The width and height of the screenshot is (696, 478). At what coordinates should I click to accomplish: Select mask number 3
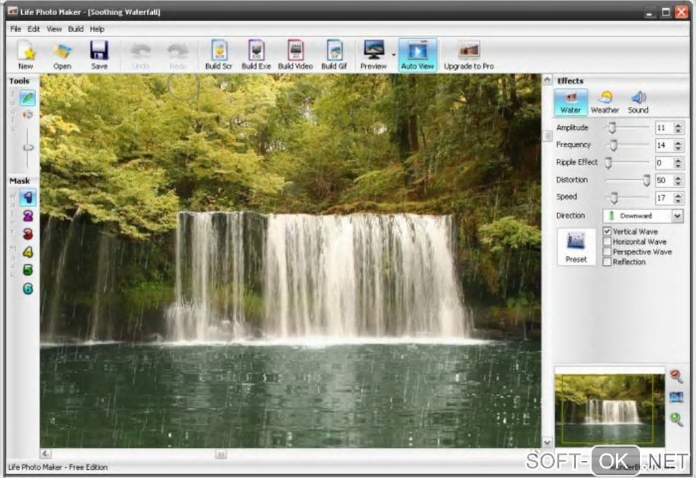27,234
